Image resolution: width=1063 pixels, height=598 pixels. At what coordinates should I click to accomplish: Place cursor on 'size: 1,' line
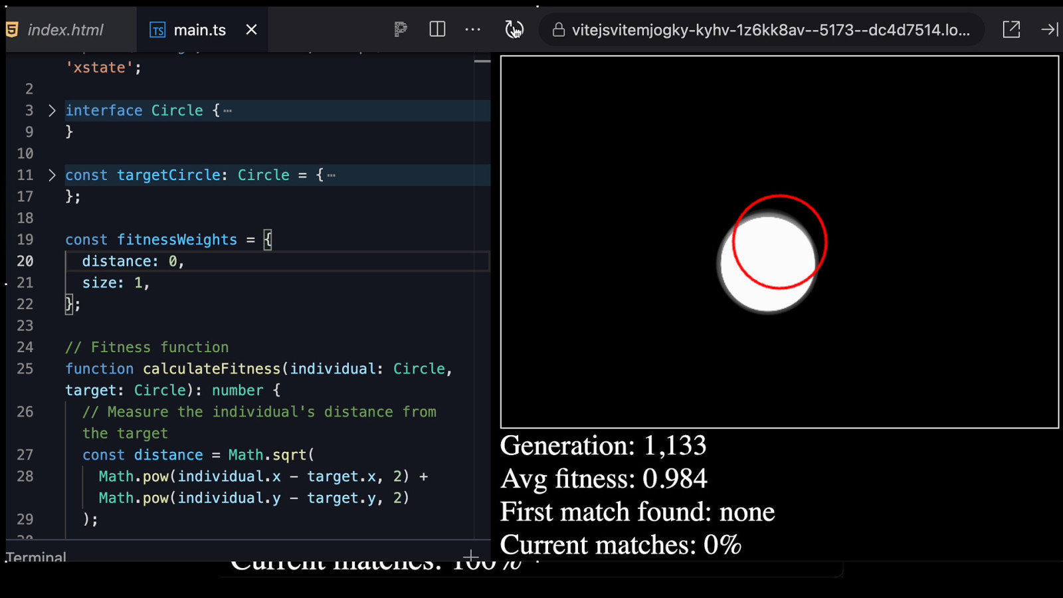click(x=116, y=282)
